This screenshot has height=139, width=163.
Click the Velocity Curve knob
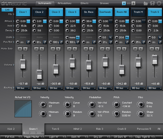67,104
